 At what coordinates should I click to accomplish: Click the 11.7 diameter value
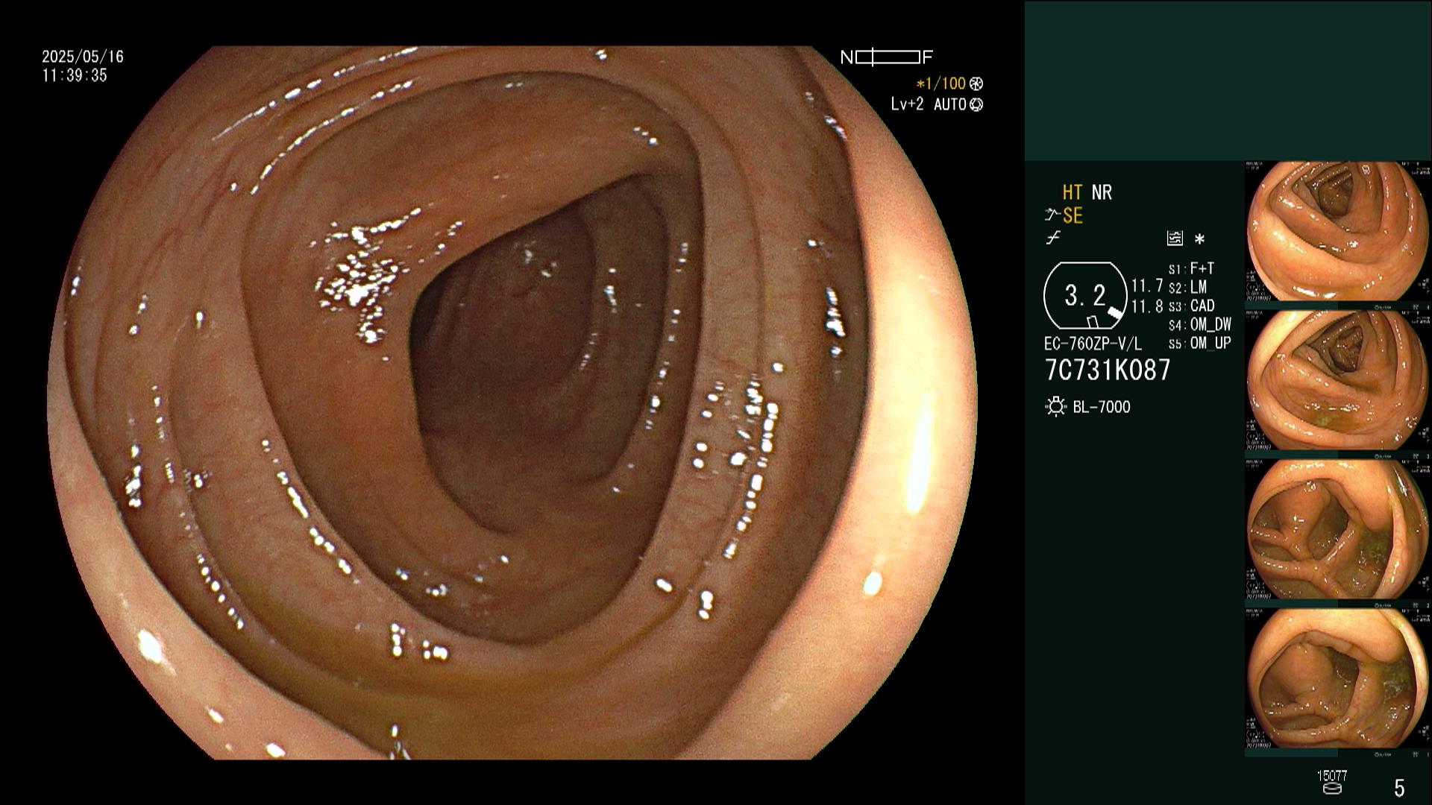coord(1147,286)
